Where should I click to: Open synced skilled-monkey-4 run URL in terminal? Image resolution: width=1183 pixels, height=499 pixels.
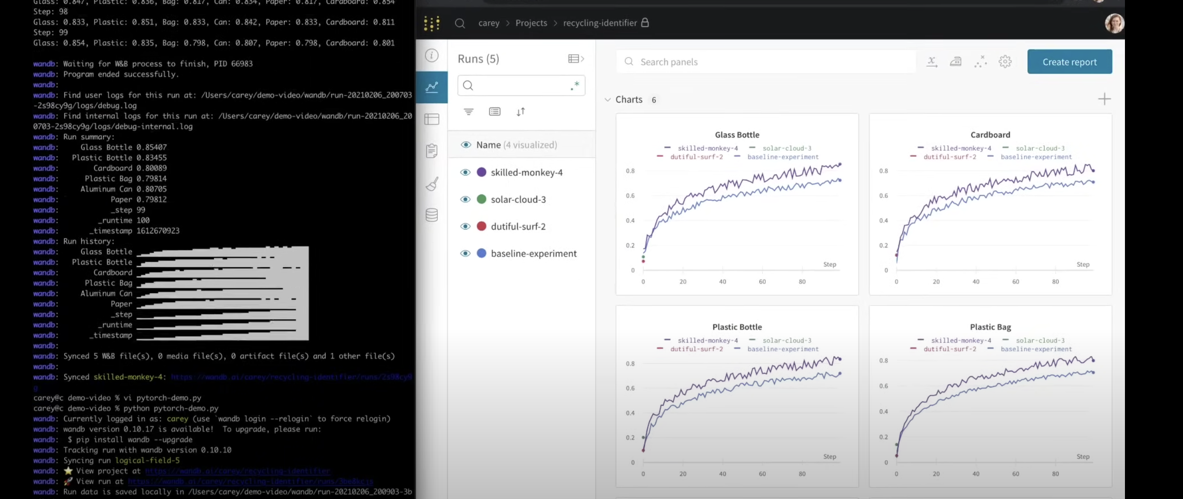291,377
